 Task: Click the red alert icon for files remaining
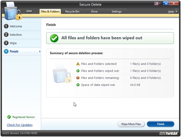click(78, 78)
